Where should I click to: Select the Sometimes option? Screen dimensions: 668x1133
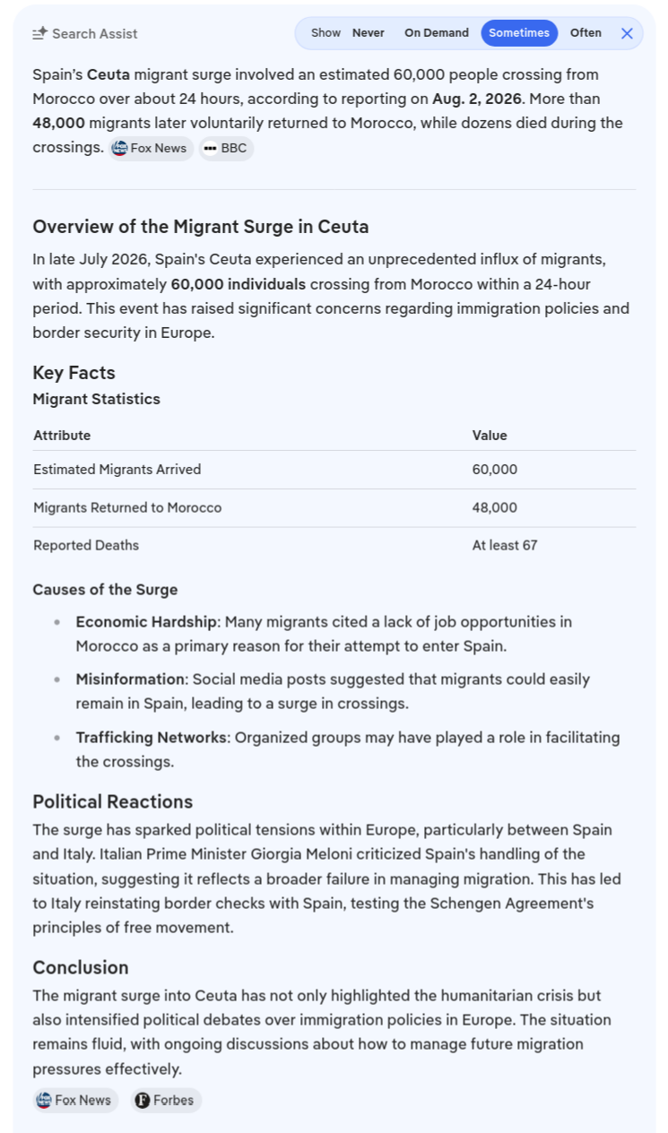(x=519, y=33)
